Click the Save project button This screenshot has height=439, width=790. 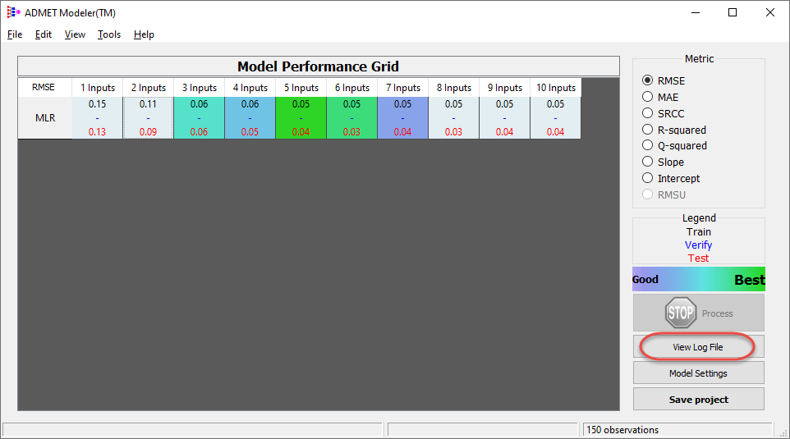(698, 400)
